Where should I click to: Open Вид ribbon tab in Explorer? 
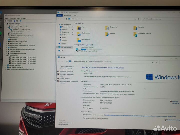point(75,15)
